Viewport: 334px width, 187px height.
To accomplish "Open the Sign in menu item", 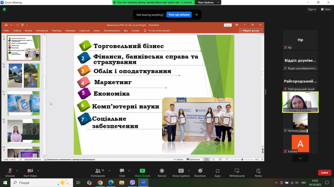I will (312, 9).
